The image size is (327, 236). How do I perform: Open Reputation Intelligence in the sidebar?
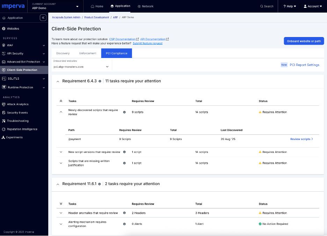[x=22, y=129]
